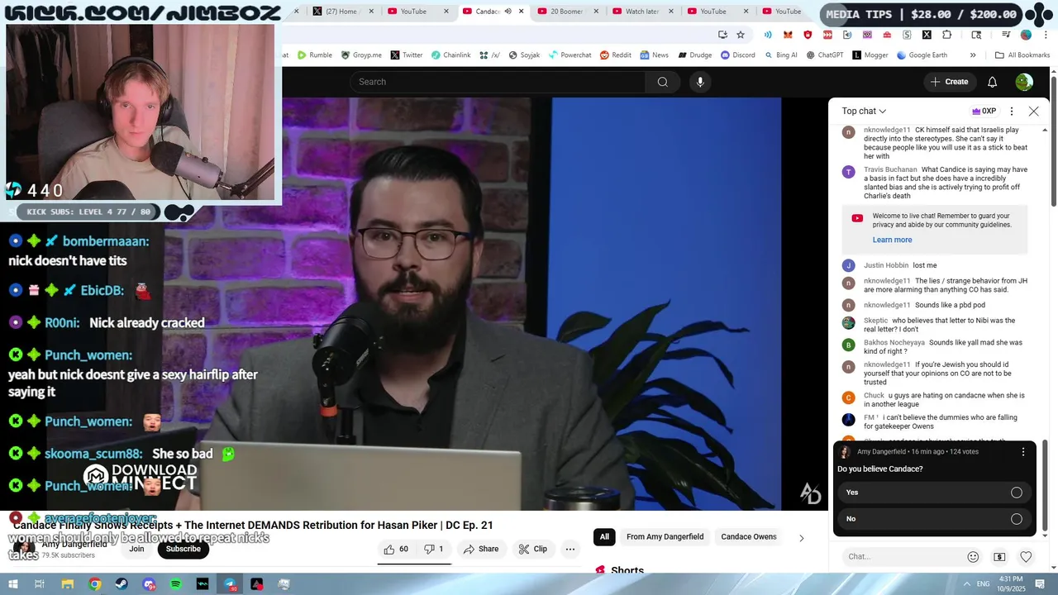Click the Share button
Viewport: 1058px width, 595px height.
click(x=480, y=549)
